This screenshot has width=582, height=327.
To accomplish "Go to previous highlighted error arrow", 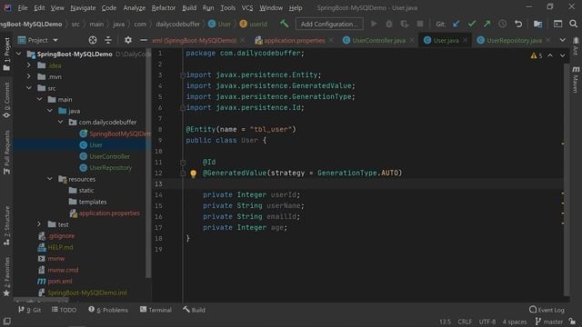I will tap(550, 55).
